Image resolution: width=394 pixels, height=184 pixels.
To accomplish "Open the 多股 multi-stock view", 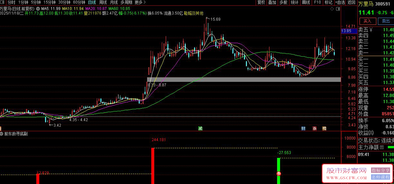I will point(283,3).
